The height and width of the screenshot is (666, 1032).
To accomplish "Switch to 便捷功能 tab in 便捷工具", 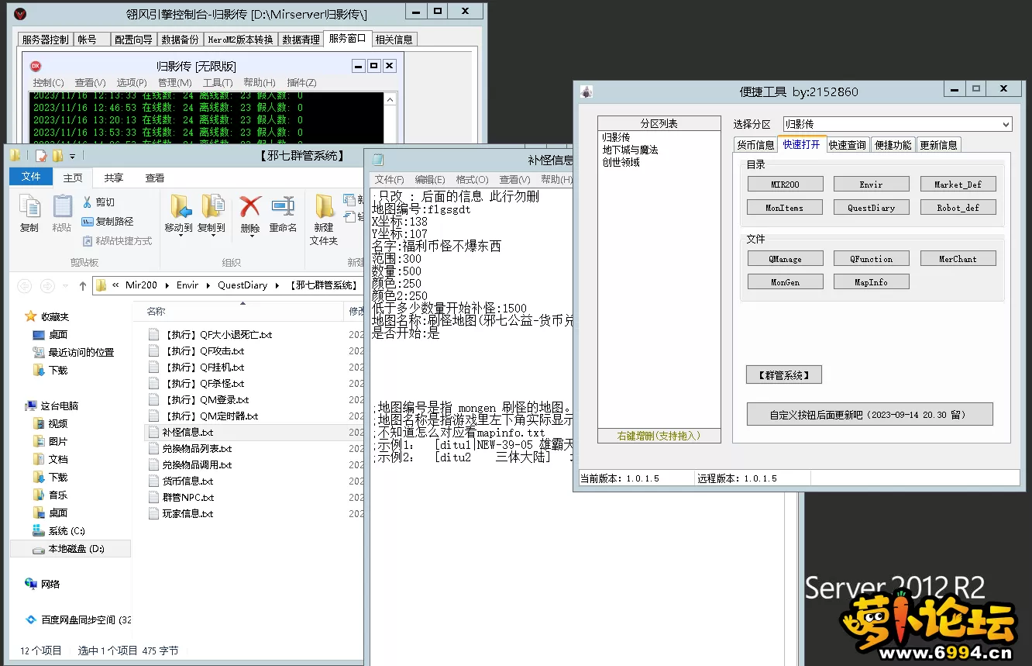I will pos(893,145).
